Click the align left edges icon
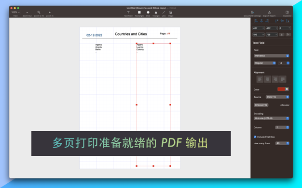The height and width of the screenshot is (188, 302). pyautogui.click(x=256, y=21)
